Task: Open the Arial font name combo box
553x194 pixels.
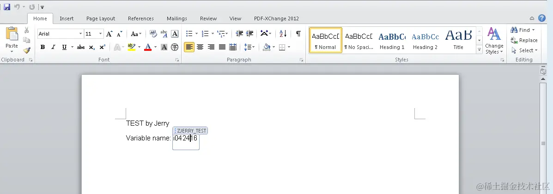Action: pos(61,34)
